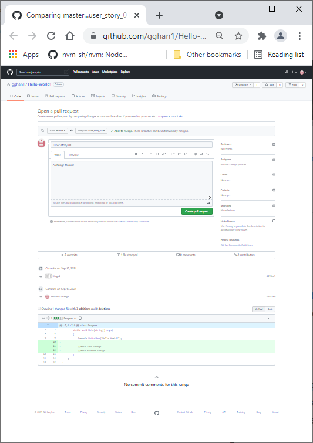Open the saved replies dropdown arrow

pos(209,154)
